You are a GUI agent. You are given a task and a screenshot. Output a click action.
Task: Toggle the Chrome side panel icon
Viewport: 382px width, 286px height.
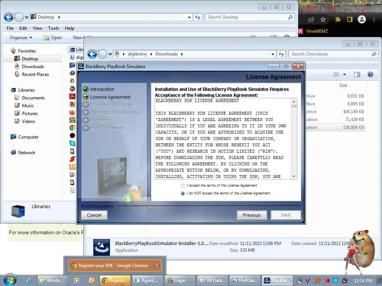point(350,19)
